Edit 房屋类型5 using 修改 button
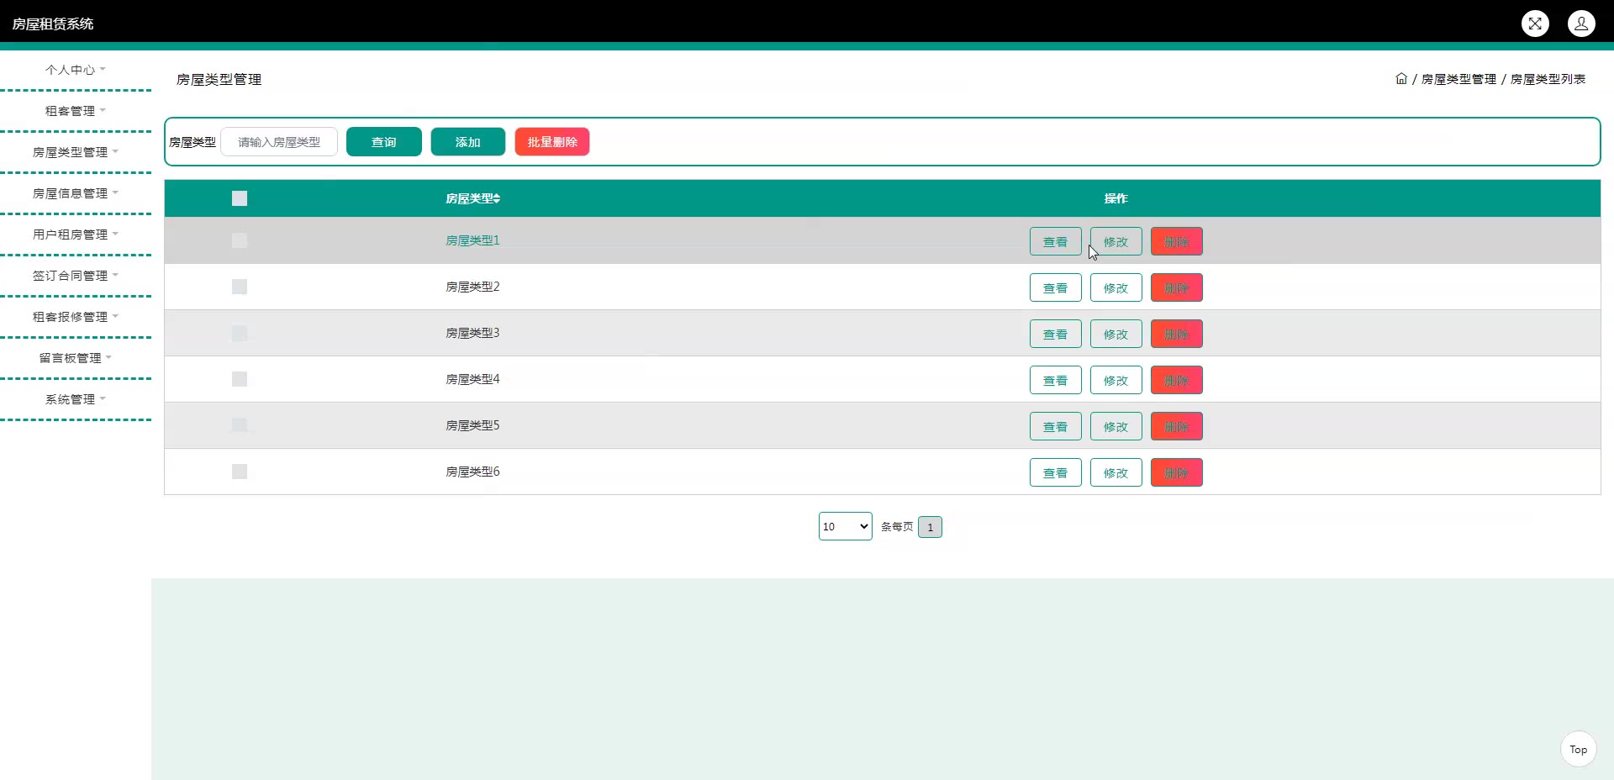Viewport: 1614px width, 780px height. 1116,426
